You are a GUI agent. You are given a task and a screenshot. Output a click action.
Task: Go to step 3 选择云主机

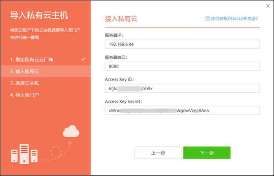coord(25,83)
